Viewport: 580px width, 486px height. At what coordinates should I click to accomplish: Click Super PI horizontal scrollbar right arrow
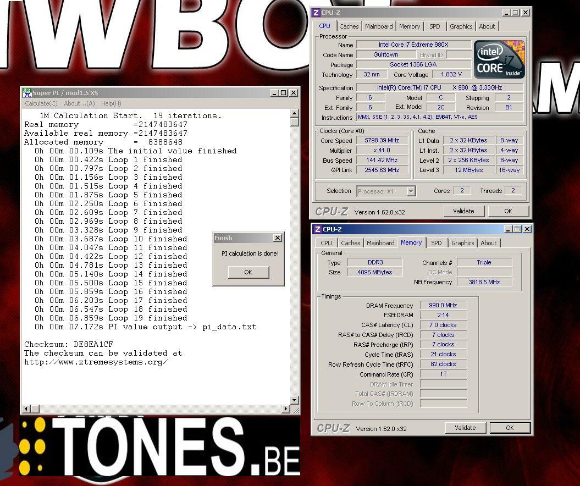(x=285, y=408)
